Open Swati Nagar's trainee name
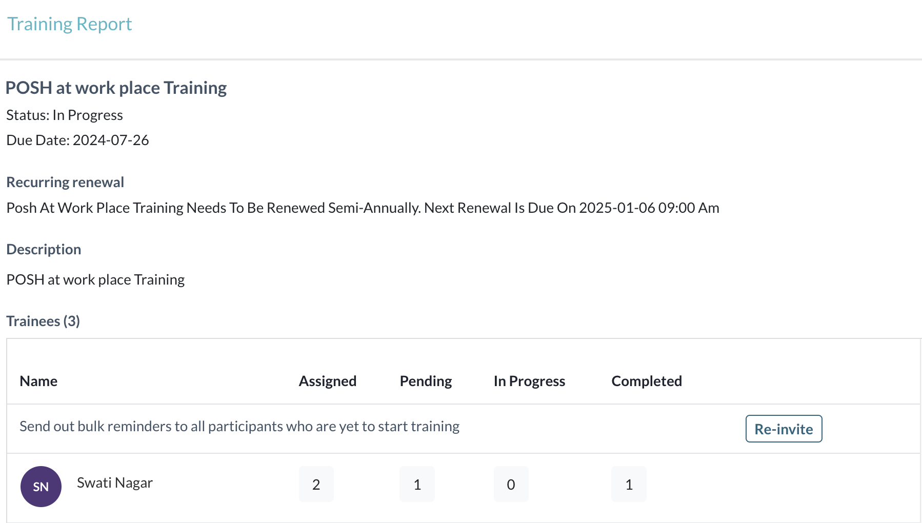The width and height of the screenshot is (922, 523). pos(115,483)
